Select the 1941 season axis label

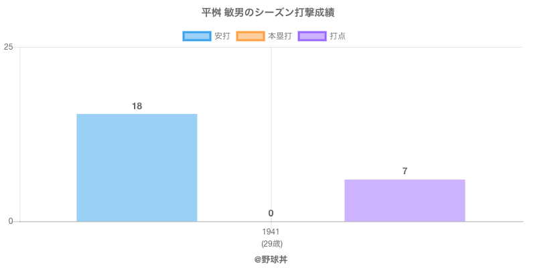click(x=271, y=232)
